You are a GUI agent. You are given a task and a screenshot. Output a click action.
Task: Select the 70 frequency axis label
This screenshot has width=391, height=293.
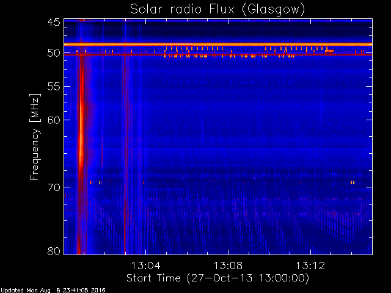(54, 187)
